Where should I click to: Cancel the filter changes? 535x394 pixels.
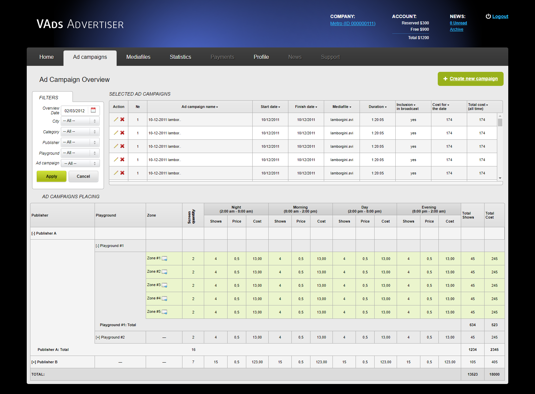83,176
